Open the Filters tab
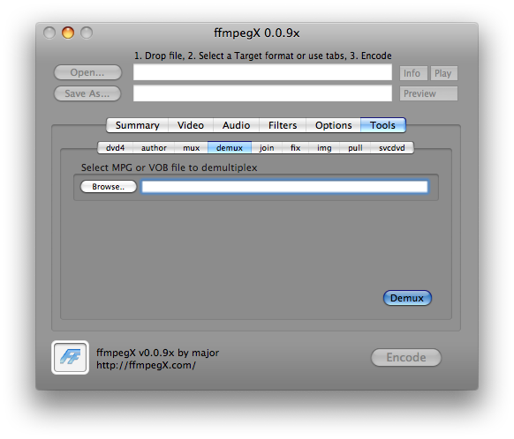The height and width of the screenshot is (439, 514). pyautogui.click(x=283, y=125)
